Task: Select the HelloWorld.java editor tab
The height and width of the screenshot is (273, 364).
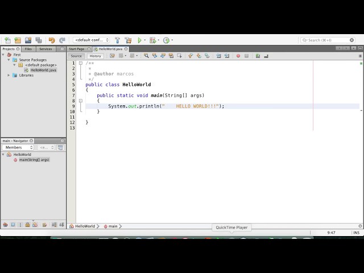Action: [x=110, y=49]
